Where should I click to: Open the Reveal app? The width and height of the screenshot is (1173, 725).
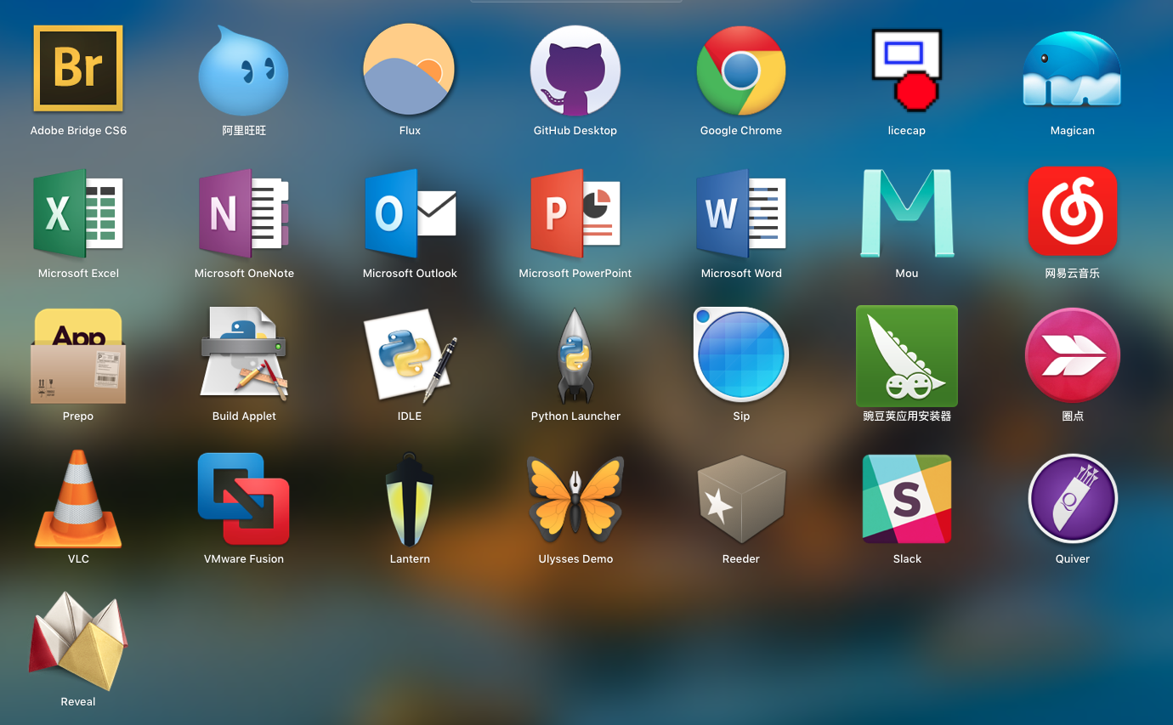pyautogui.click(x=78, y=642)
